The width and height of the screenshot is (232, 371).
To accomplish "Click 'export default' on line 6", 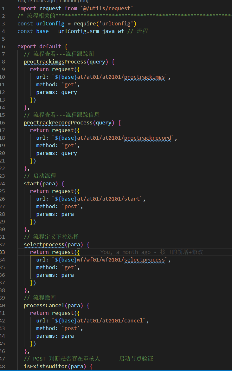I will [39, 46].
